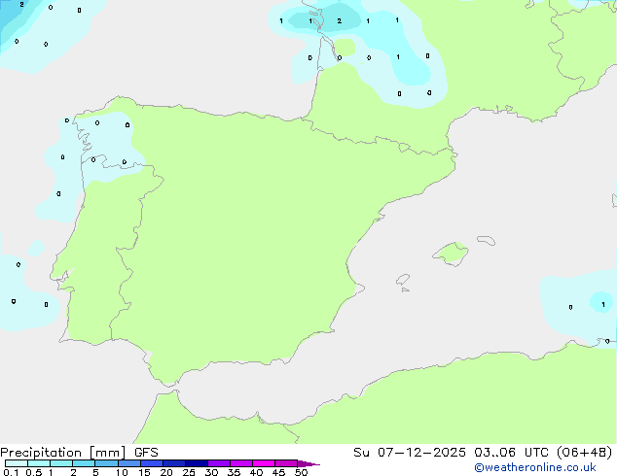The height and width of the screenshot is (476, 617).
Task: Click the '(06+48)' forecast run label
Action: 585,453
